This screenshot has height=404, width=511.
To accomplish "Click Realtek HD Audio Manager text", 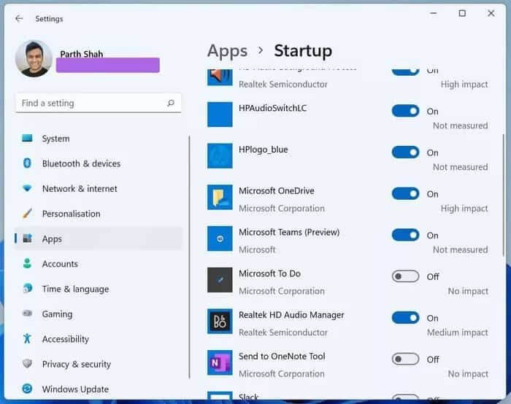I will point(291,315).
